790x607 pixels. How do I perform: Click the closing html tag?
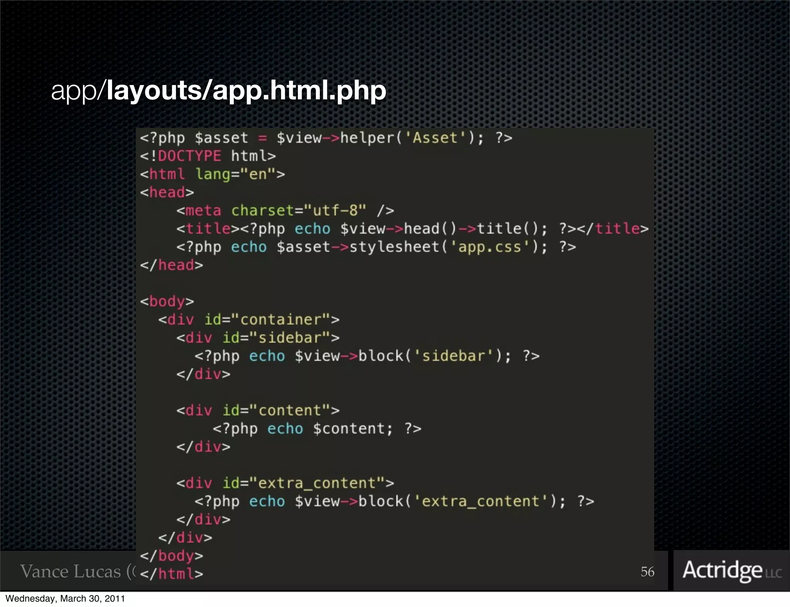coord(171,574)
